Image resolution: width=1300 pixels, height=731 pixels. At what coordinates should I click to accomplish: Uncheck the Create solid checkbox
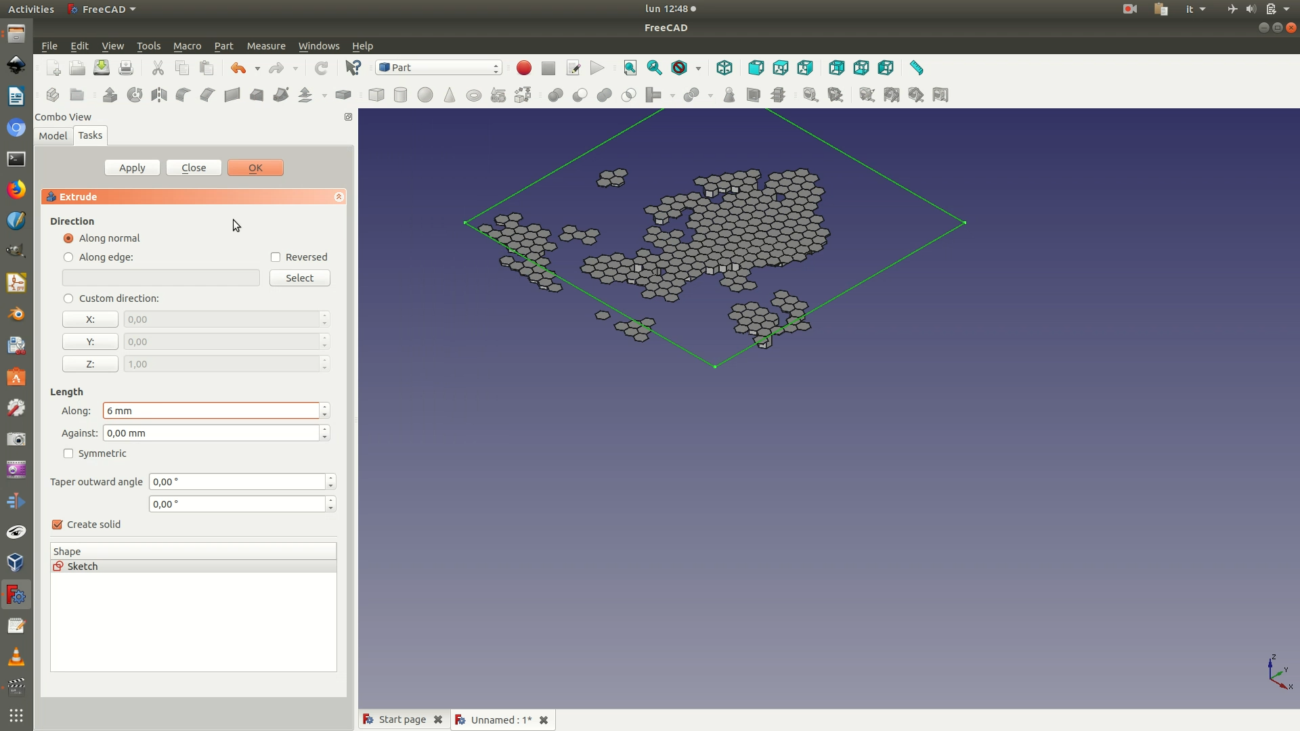tap(58, 525)
